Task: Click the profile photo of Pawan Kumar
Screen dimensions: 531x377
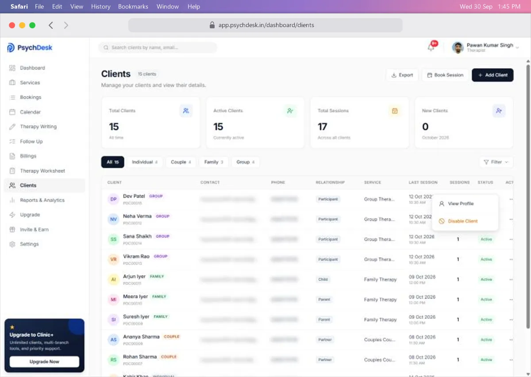Action: point(458,47)
